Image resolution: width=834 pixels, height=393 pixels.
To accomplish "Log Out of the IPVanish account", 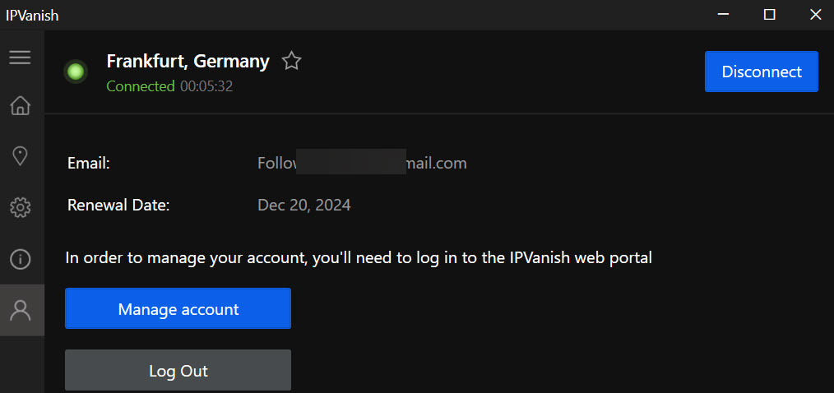I will pyautogui.click(x=178, y=371).
